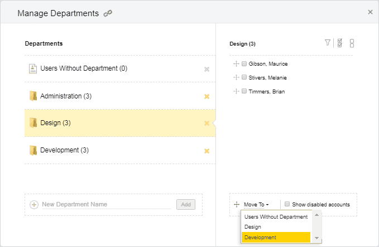Click the deselect all users icon
Screen dimensions: 379x247
point(352,43)
